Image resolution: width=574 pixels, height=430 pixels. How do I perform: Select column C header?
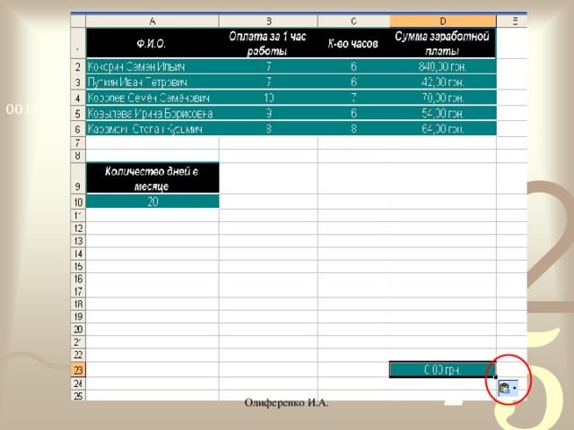tap(353, 21)
